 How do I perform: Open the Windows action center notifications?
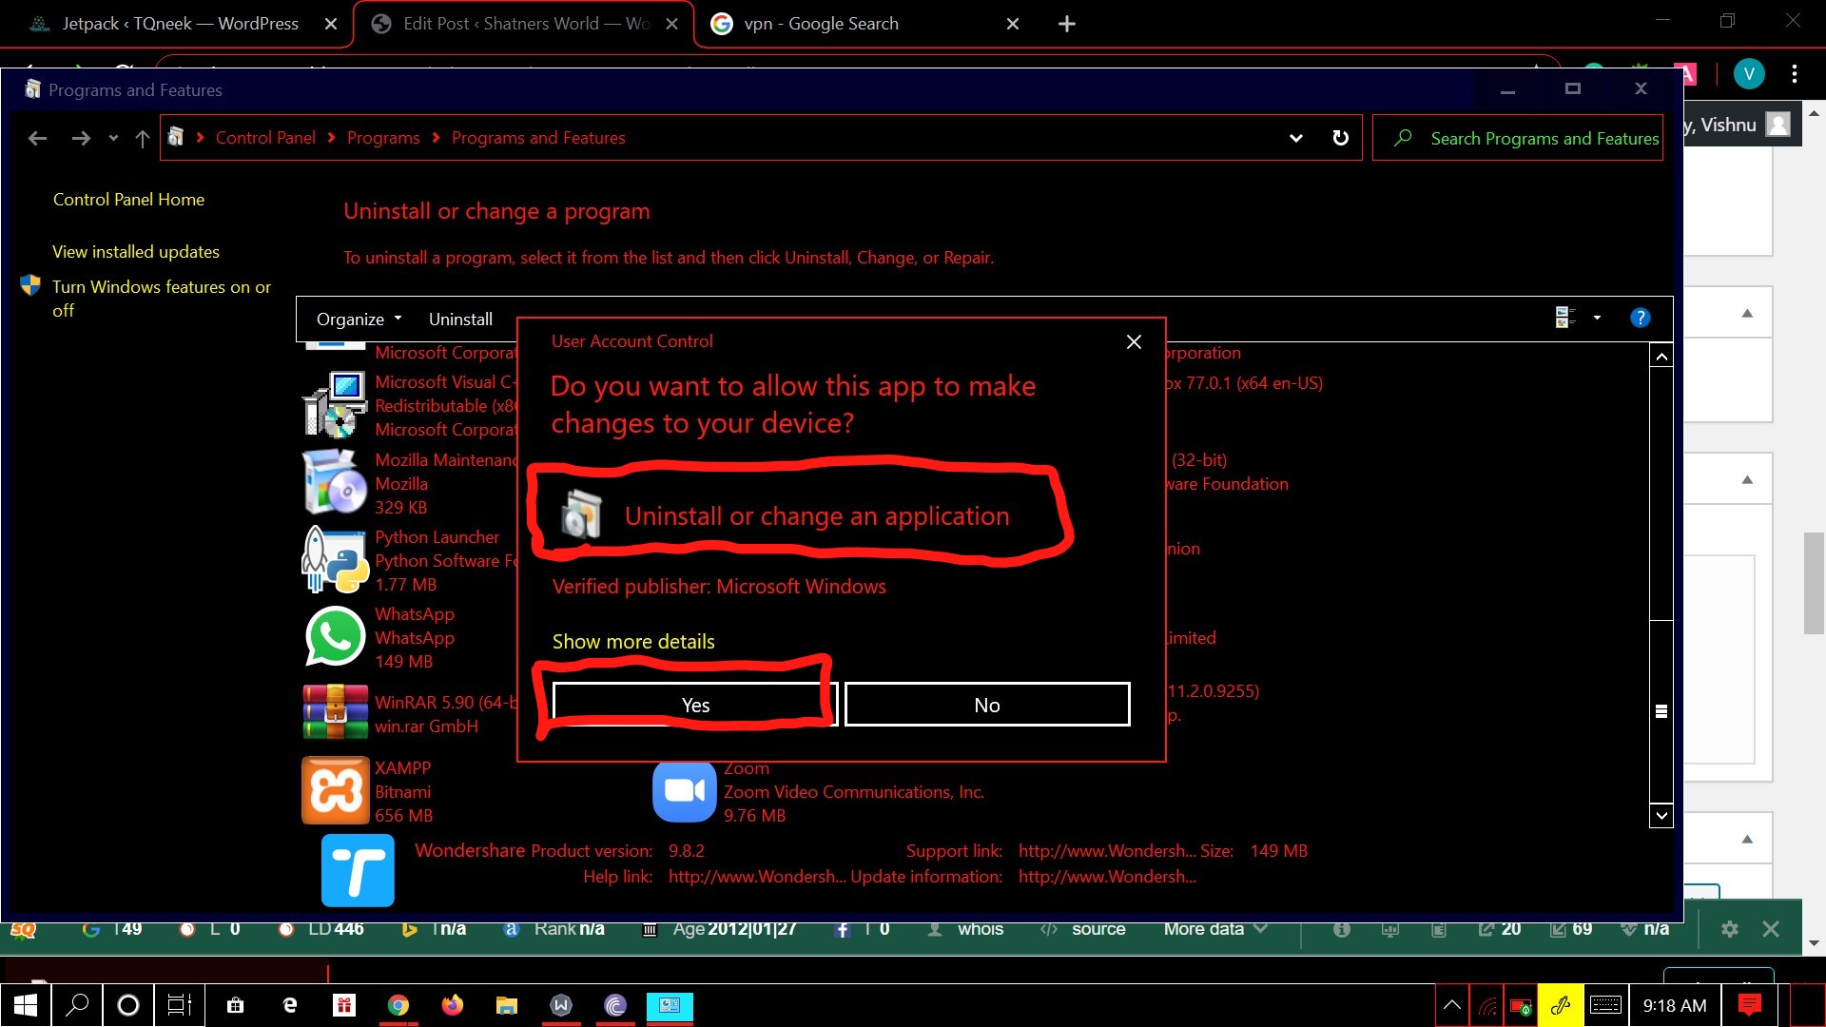tap(1749, 1005)
